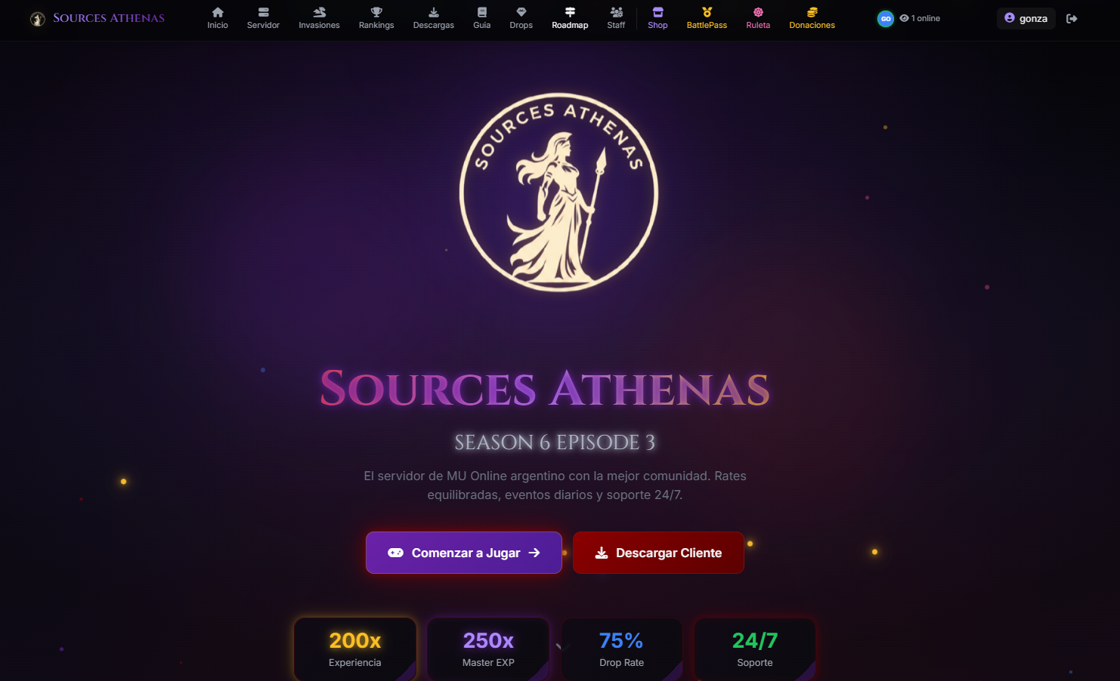Click the Sources Athenas header logo link
Viewport: 1120px width, 681px height.
(97, 18)
